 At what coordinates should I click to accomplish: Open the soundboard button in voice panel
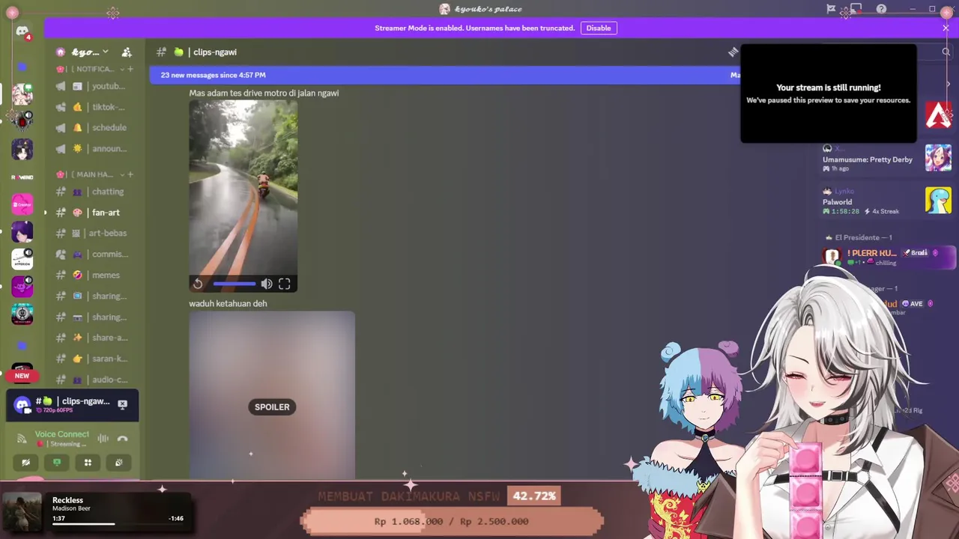click(x=118, y=463)
